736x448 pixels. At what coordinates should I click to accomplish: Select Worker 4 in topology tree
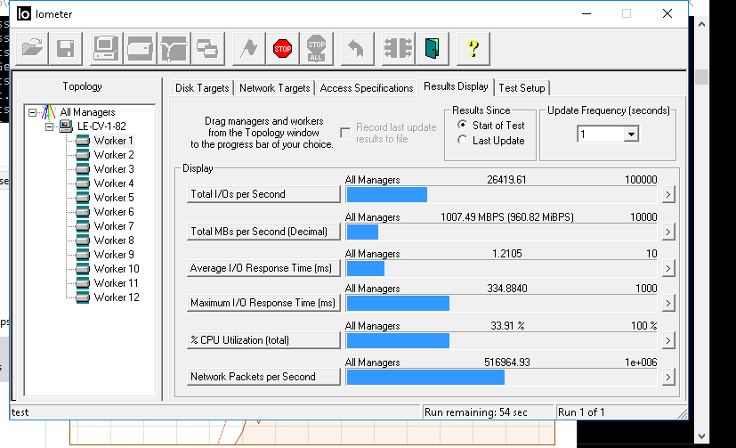pos(114,183)
